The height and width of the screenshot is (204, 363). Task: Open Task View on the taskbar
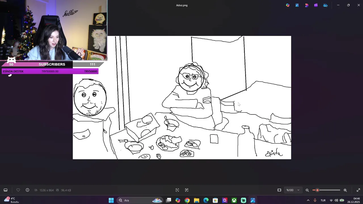pos(168,200)
